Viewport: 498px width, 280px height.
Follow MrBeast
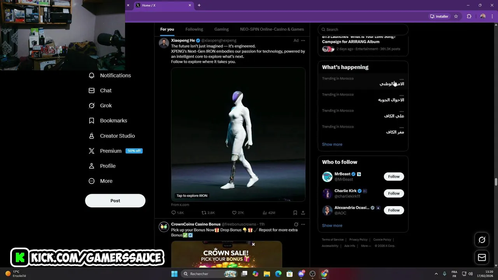[x=394, y=177]
